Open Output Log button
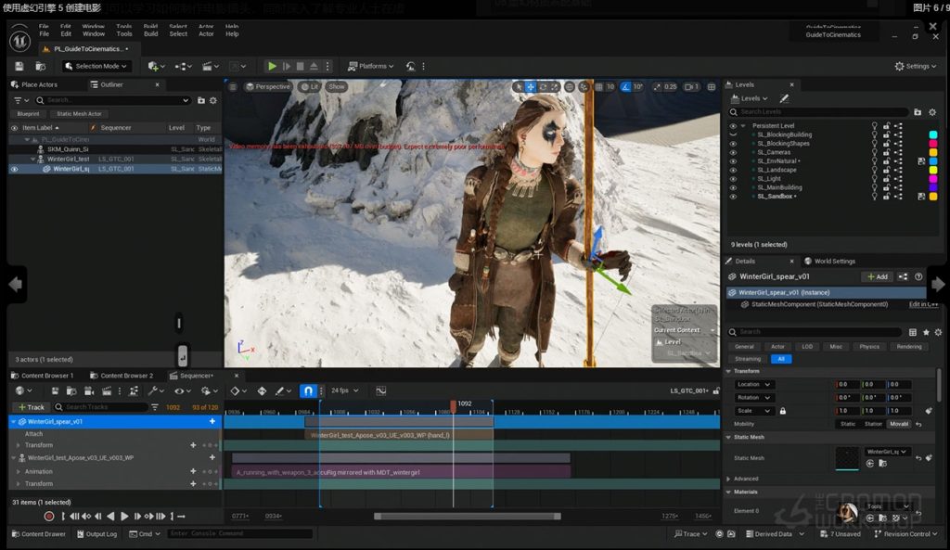Viewport: 950px width, 550px height. click(x=96, y=533)
